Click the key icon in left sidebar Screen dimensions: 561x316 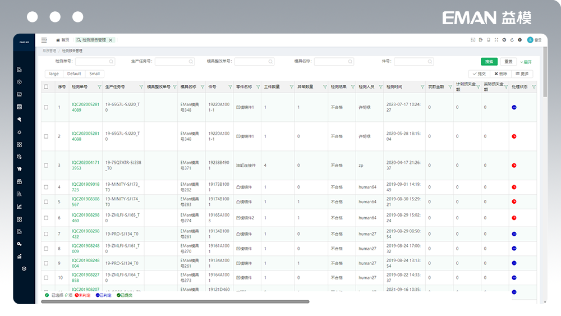click(19, 244)
